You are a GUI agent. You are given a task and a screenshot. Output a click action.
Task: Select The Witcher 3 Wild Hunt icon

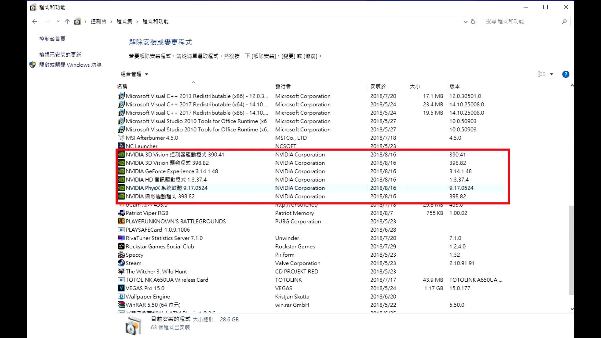point(122,271)
